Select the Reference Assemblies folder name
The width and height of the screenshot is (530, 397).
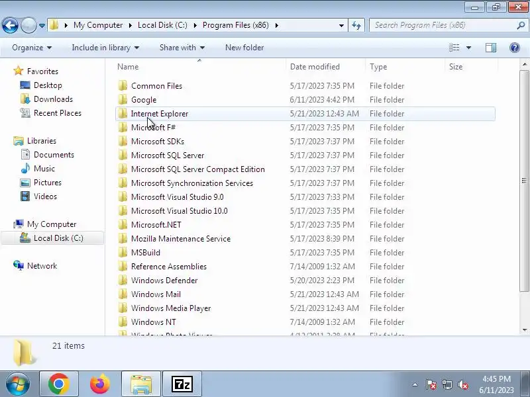click(x=169, y=267)
